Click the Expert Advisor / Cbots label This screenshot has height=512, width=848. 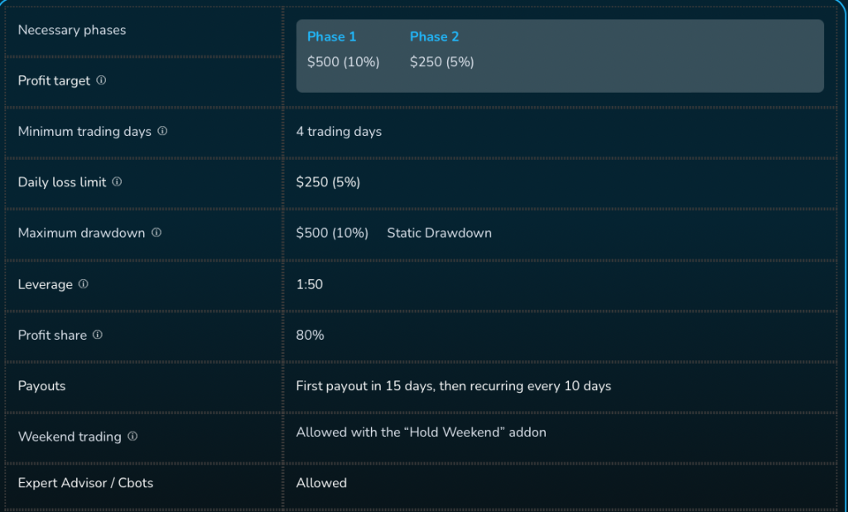[85, 482]
